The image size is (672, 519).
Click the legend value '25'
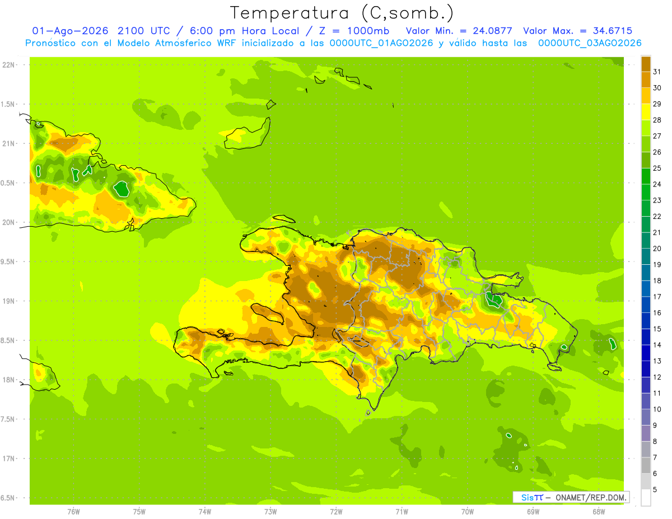point(657,168)
